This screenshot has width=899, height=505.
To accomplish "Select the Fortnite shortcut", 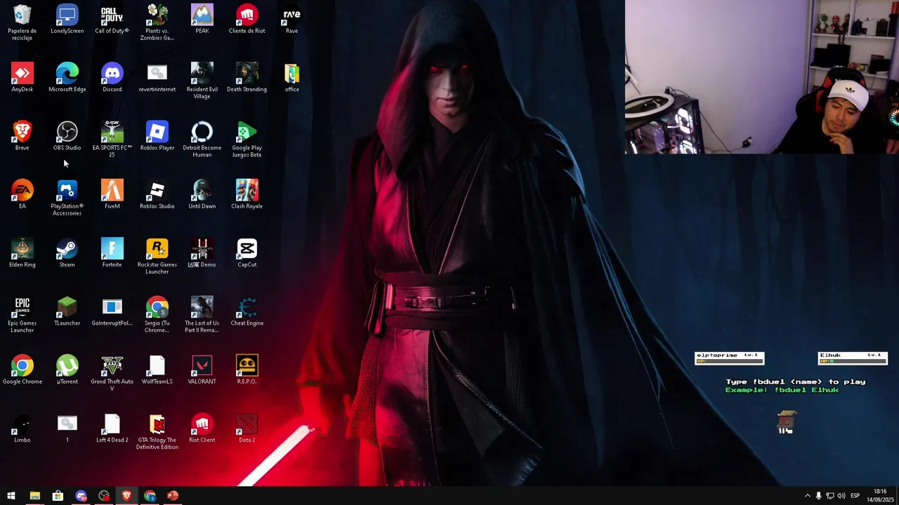I will [112, 252].
